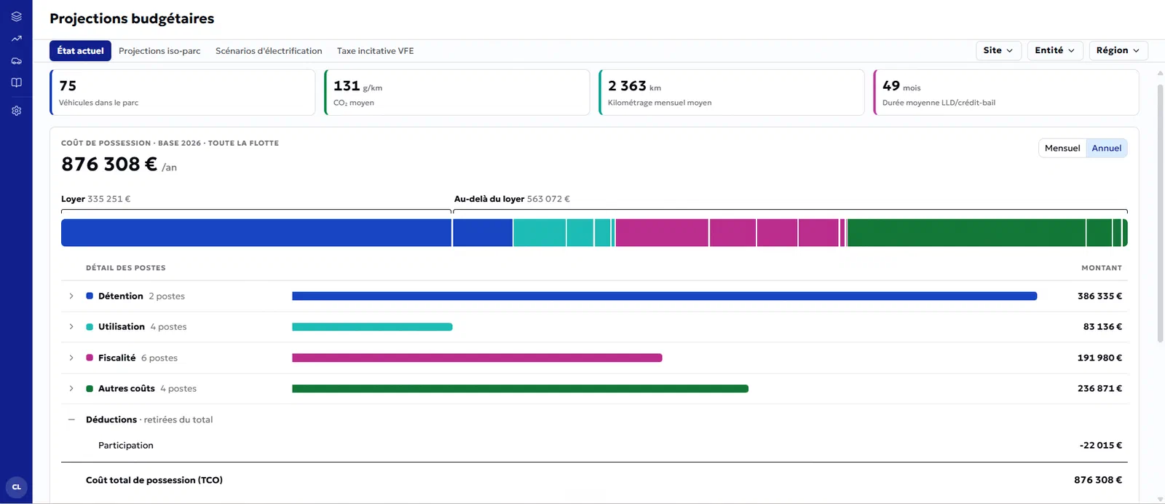
Task: Click the 386 335 € Détention amount
Action: 1099,296
